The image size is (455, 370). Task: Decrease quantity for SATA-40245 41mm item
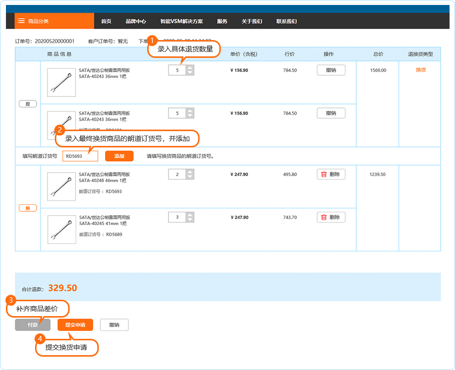tap(190, 220)
